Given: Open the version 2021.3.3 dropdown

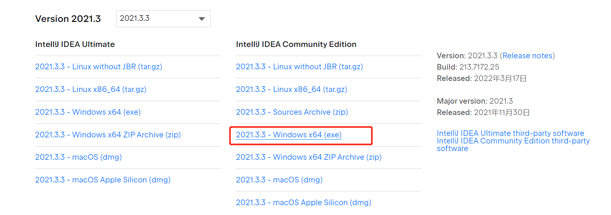Looking at the screenshot, I should coord(163,19).
